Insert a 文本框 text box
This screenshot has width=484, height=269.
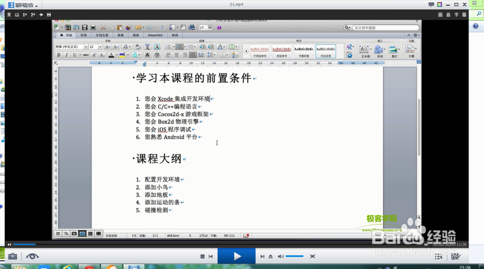(x=364, y=51)
